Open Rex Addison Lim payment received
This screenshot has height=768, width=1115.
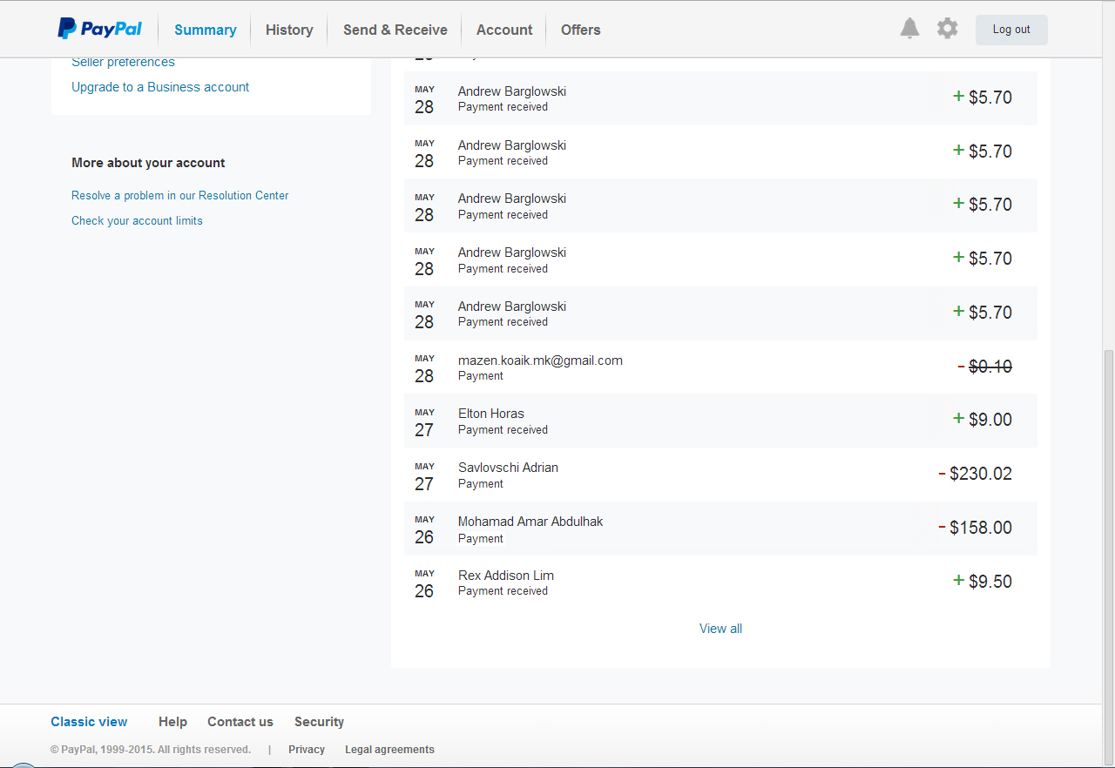(x=720, y=583)
